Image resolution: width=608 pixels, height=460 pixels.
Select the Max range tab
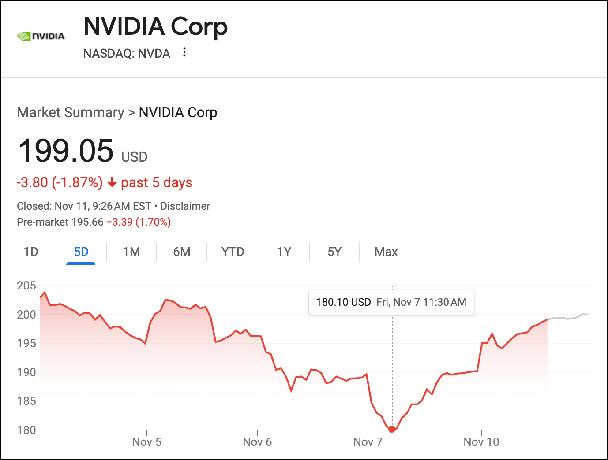pyautogui.click(x=386, y=252)
